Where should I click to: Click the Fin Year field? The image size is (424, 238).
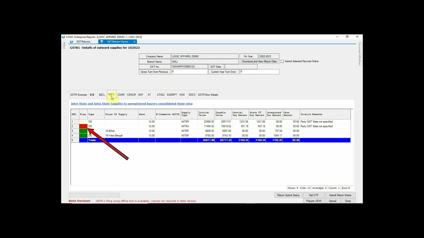(269, 57)
